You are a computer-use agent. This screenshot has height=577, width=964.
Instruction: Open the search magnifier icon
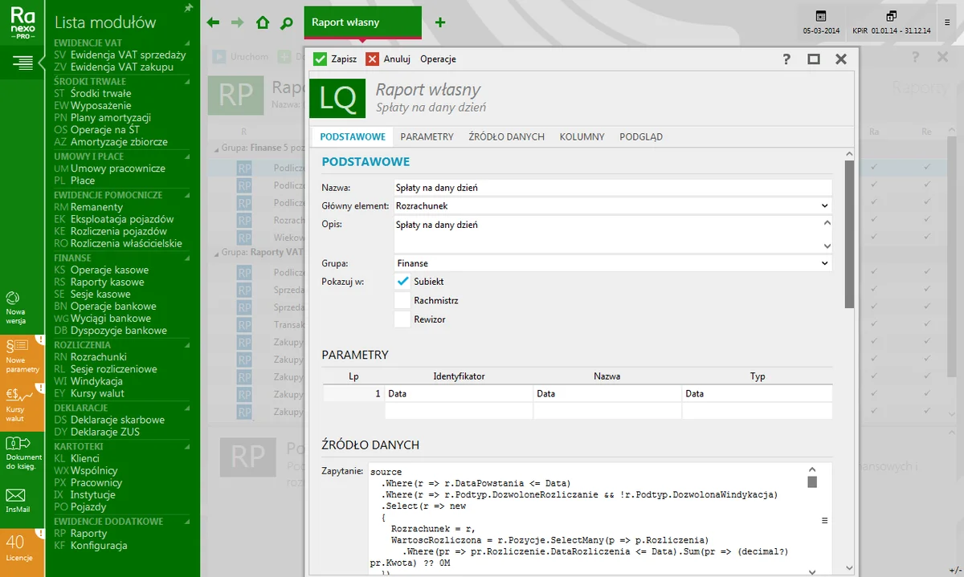pyautogui.click(x=286, y=23)
